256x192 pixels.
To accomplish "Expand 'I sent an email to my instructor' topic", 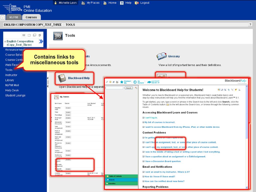I will pyautogui.click(x=143, y=172).
